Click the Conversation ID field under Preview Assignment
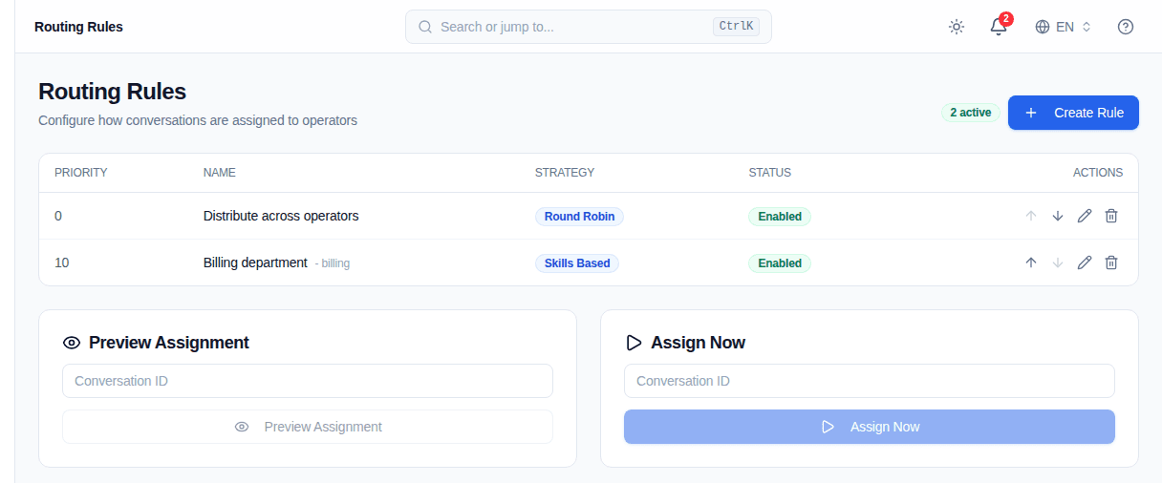Image resolution: width=1162 pixels, height=483 pixels. coord(308,381)
